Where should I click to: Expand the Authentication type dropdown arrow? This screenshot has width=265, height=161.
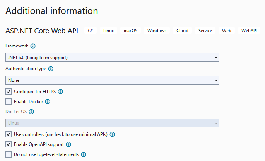[x=216, y=80]
